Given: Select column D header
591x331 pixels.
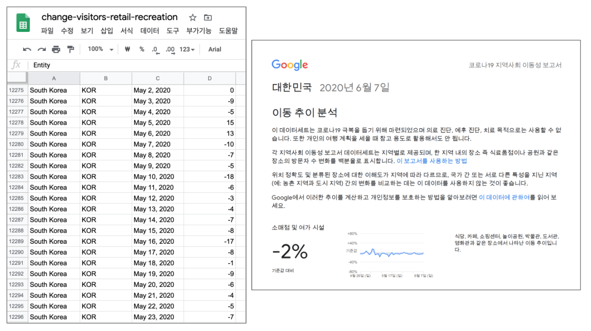Looking at the screenshot, I should pos(210,79).
